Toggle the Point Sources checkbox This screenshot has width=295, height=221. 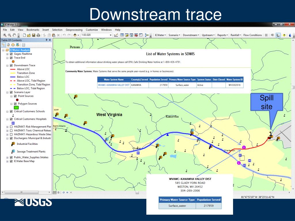(x=15, y=96)
